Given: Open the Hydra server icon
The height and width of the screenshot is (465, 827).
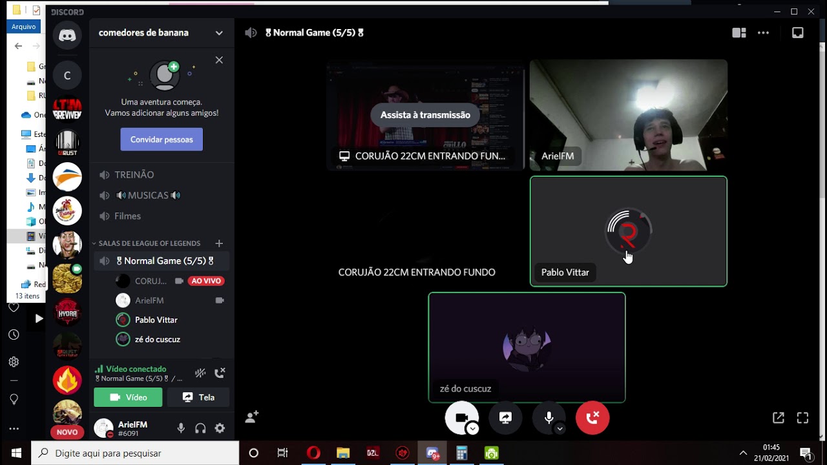Looking at the screenshot, I should [67, 313].
